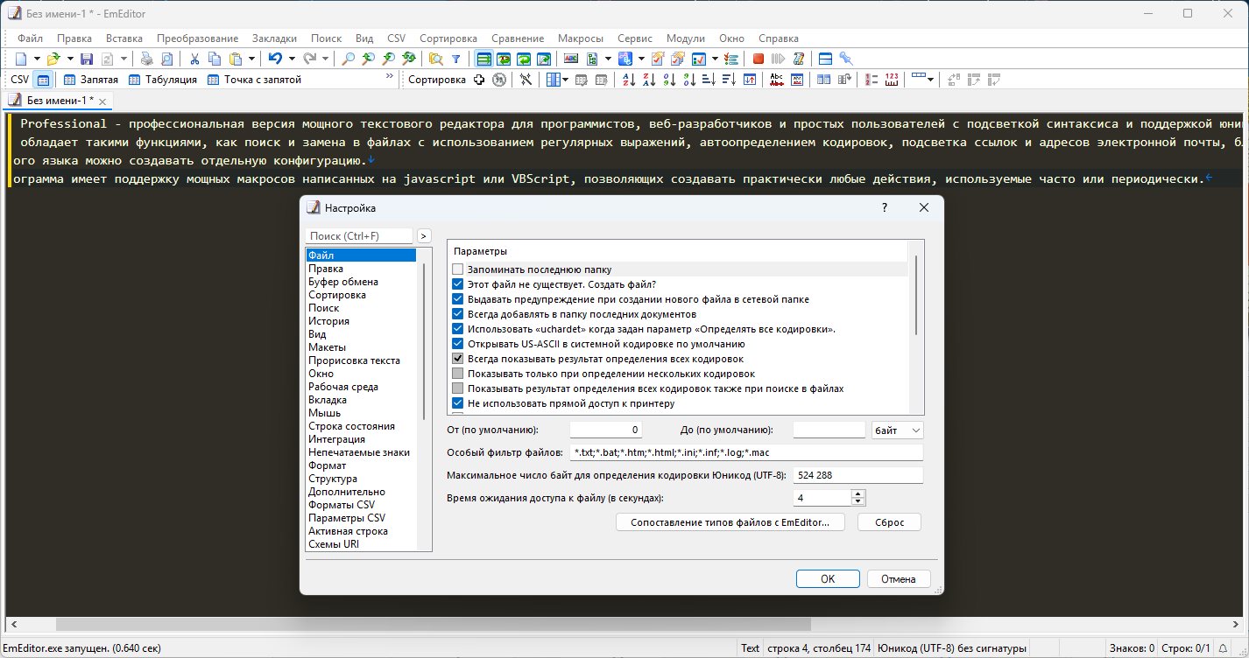Image resolution: width=1249 pixels, height=658 pixels.
Task: Click the Sort A to Z icon
Action: click(628, 80)
